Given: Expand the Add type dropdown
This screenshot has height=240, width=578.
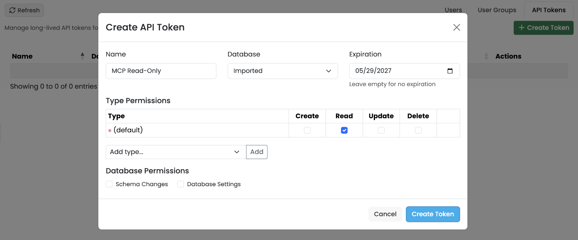Looking at the screenshot, I should 176,152.
